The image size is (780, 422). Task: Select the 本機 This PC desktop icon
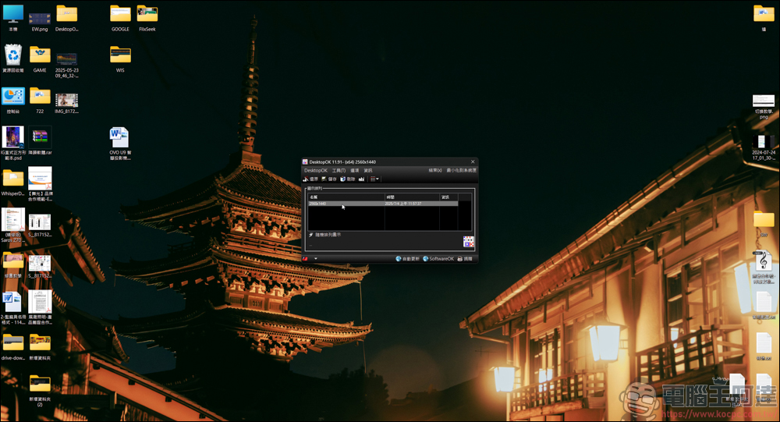[13, 18]
